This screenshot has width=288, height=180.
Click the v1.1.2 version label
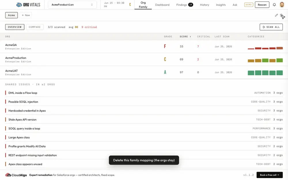pos(249,175)
